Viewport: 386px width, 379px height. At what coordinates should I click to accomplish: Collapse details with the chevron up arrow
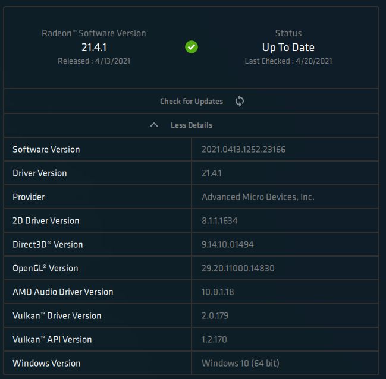tap(154, 125)
